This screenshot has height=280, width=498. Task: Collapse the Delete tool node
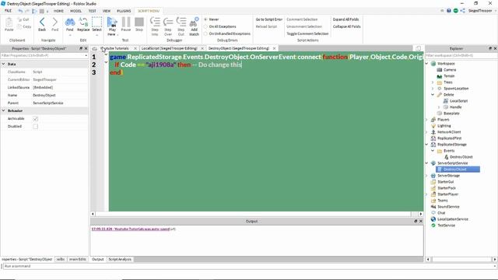[x=433, y=95]
